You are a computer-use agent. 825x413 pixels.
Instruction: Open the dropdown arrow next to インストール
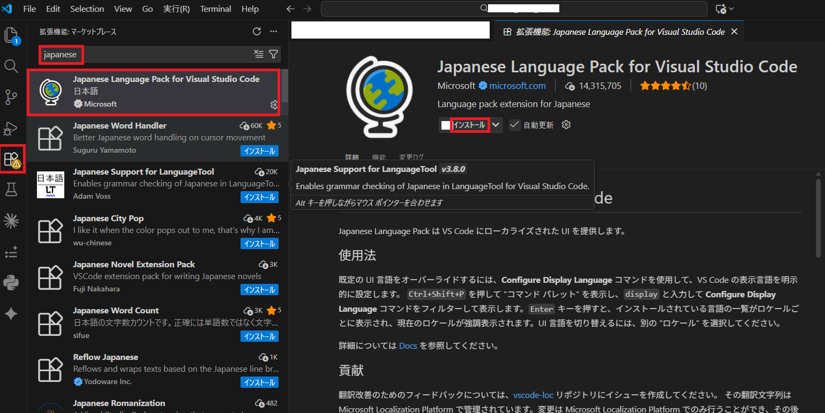pyautogui.click(x=496, y=125)
